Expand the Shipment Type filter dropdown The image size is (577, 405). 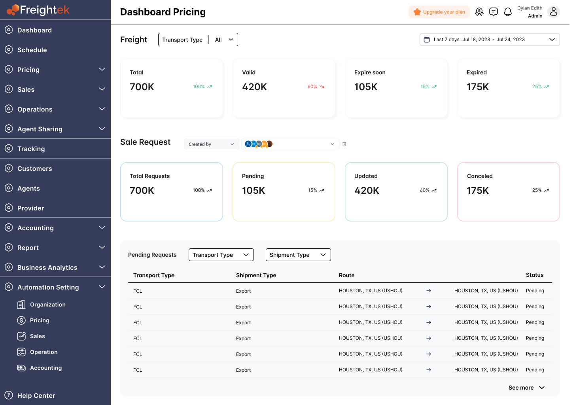click(298, 255)
